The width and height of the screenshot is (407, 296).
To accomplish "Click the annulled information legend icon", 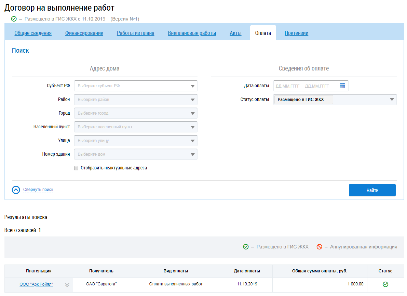I will tap(319, 247).
